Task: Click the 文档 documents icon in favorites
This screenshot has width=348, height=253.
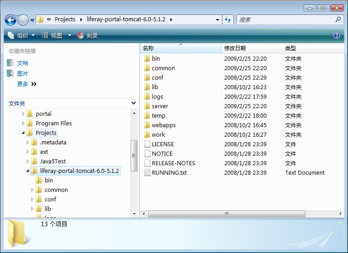Action: point(10,63)
